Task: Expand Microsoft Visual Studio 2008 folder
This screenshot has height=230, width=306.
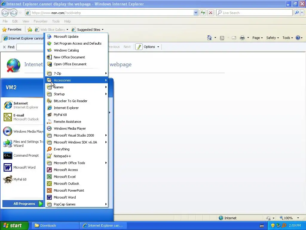Action: click(x=76, y=135)
